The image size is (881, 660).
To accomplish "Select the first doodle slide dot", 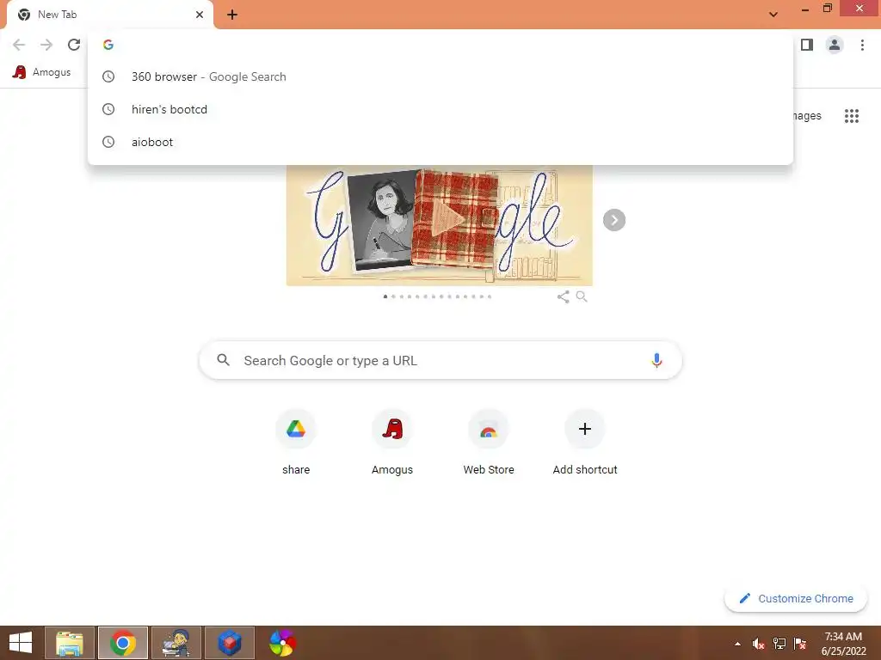I will pos(385,296).
